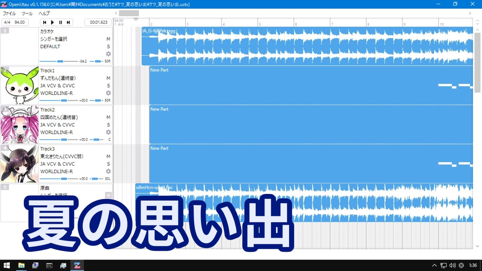
Task: Click the pause button in transport controls
Action: [60, 22]
